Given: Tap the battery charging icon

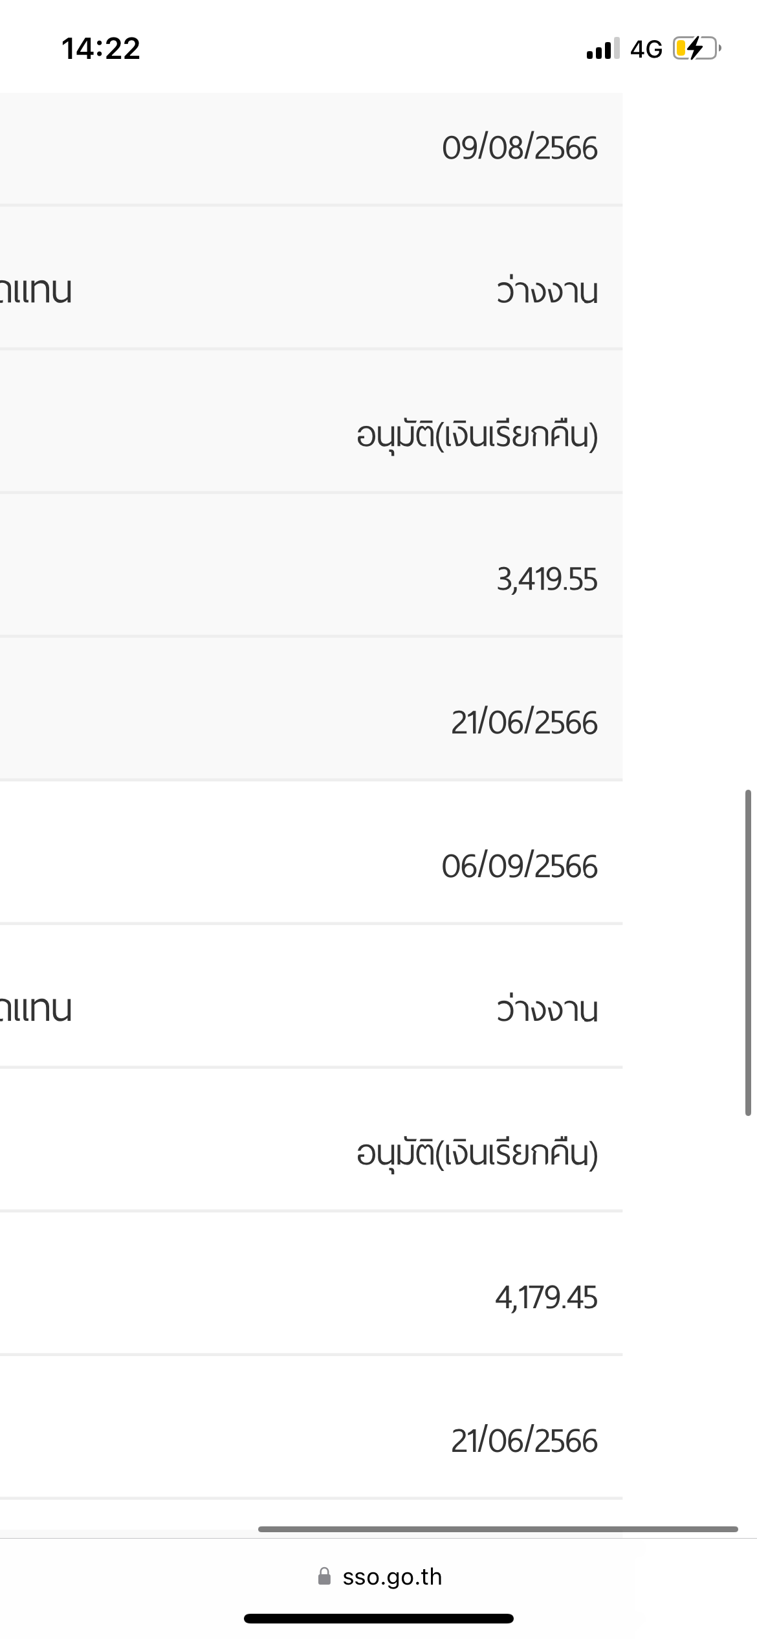Looking at the screenshot, I should pos(697,49).
